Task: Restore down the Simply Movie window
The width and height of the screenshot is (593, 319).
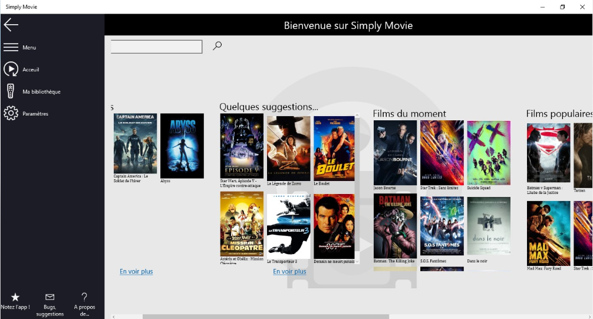Action: (562, 7)
